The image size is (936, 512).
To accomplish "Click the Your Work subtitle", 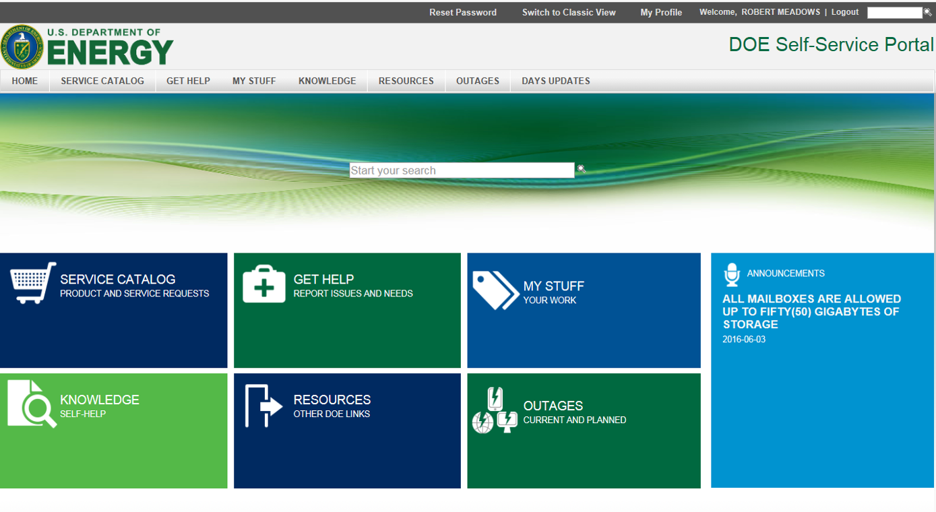I will (x=550, y=300).
